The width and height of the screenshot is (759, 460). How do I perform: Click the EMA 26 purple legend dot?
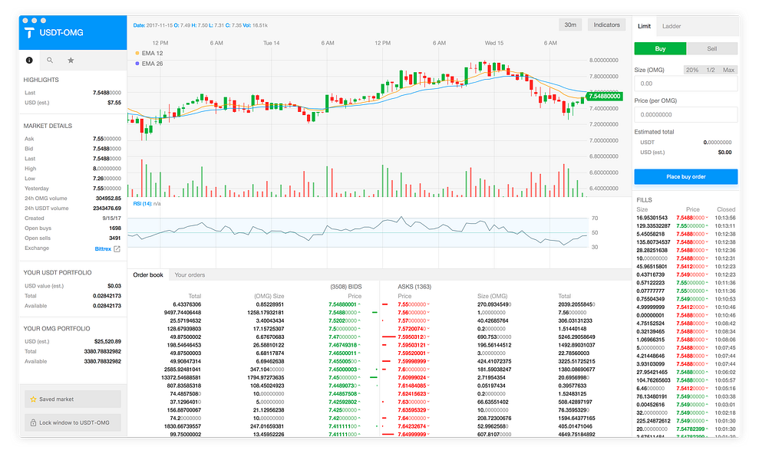point(137,64)
